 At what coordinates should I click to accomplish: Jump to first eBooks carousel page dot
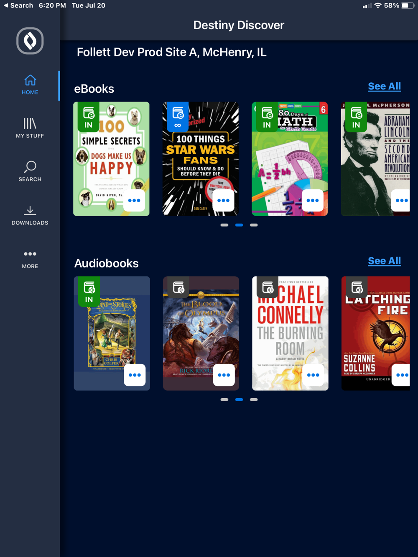click(224, 225)
